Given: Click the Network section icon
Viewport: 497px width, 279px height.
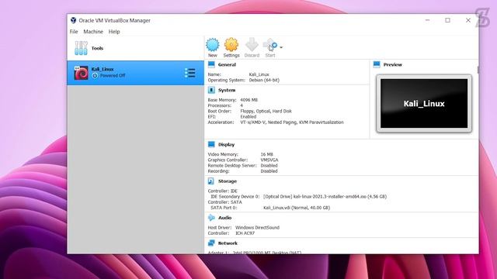Looking at the screenshot, I should coord(211,243).
